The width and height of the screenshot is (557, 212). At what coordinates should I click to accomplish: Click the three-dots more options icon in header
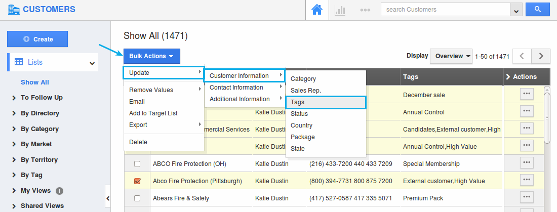click(365, 10)
